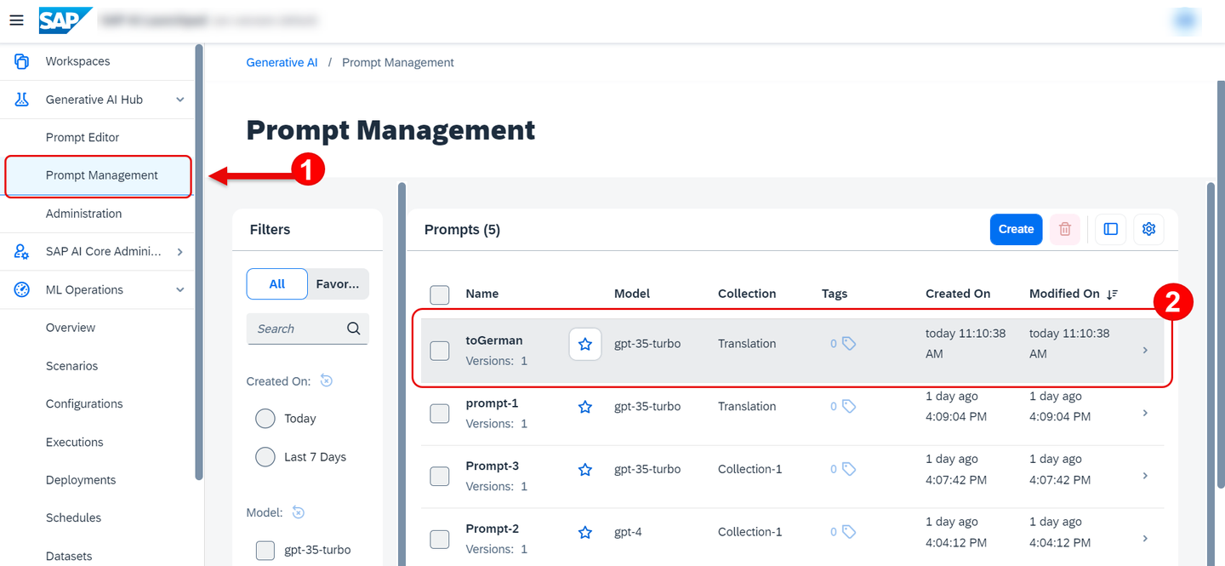Click the left navigation sidebar scrollbar
Viewport: 1225px width, 566px height.
199,262
